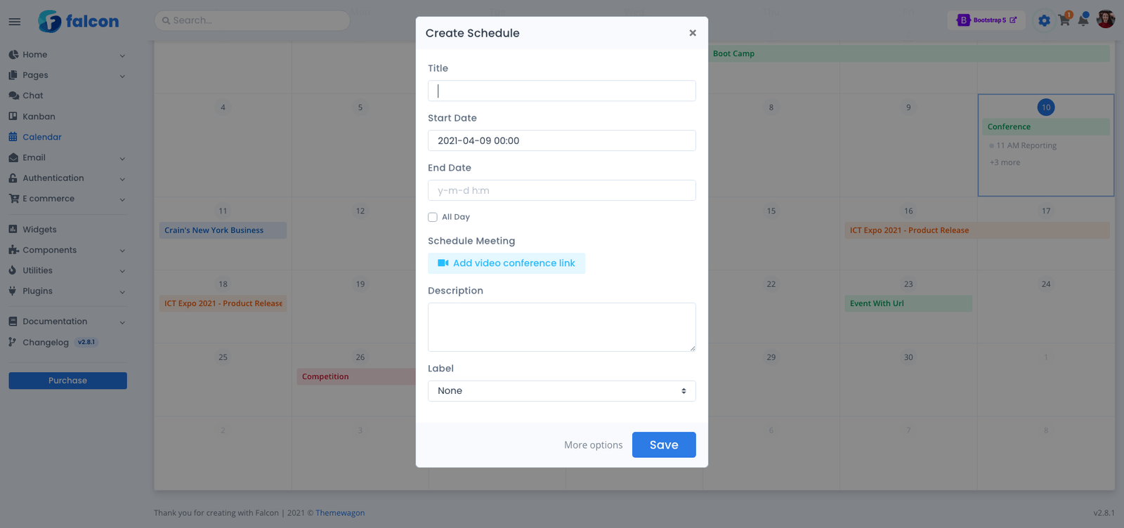Expand the Authentication sidebar section

click(x=53, y=178)
